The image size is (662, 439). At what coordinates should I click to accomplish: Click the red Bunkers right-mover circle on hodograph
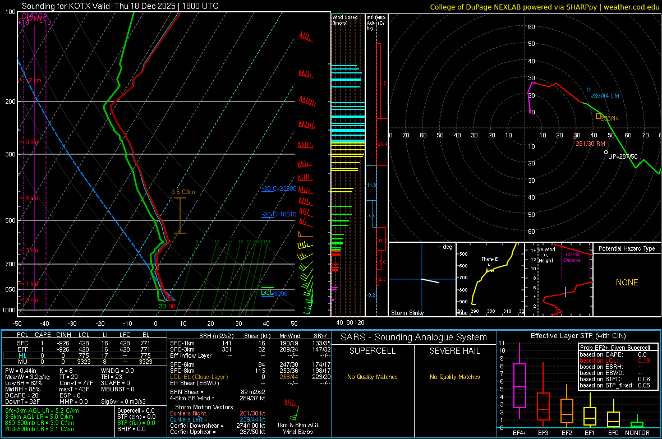575,137
